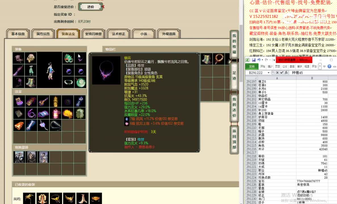
Task: Click the Insert Function fx icon
Action: pos(286,72)
